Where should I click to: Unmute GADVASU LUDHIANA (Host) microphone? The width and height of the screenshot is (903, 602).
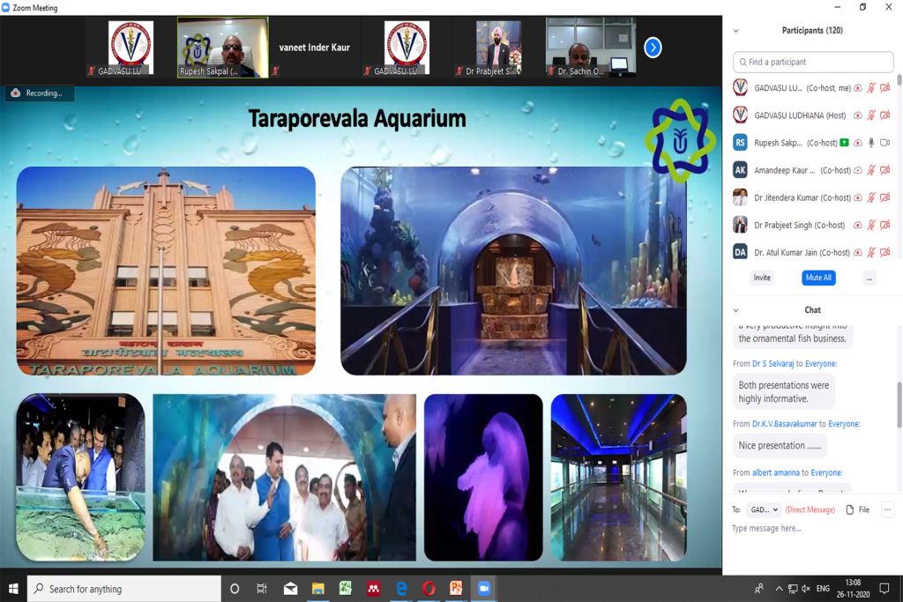pyautogui.click(x=871, y=115)
